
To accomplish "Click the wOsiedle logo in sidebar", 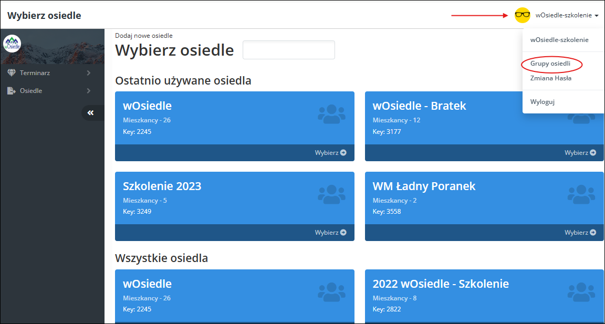I will click(12, 44).
